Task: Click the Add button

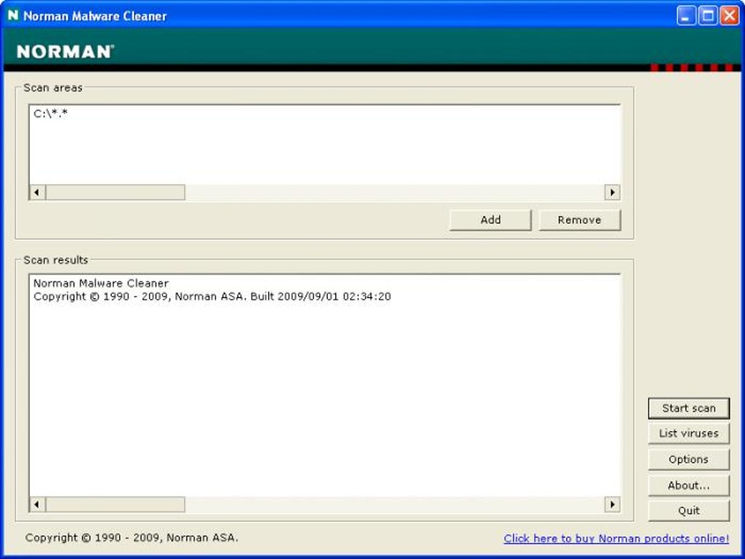Action: (490, 220)
